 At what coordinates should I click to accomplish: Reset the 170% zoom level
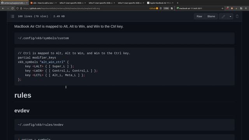tap(166, 8)
